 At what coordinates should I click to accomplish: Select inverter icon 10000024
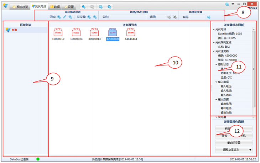(x=76, y=33)
